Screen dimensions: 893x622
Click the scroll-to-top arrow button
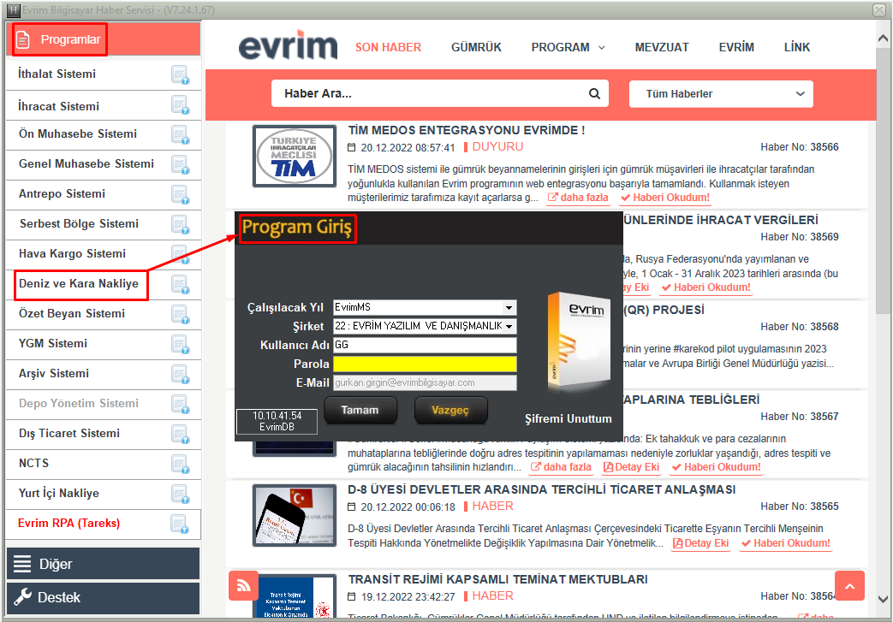coord(849,586)
